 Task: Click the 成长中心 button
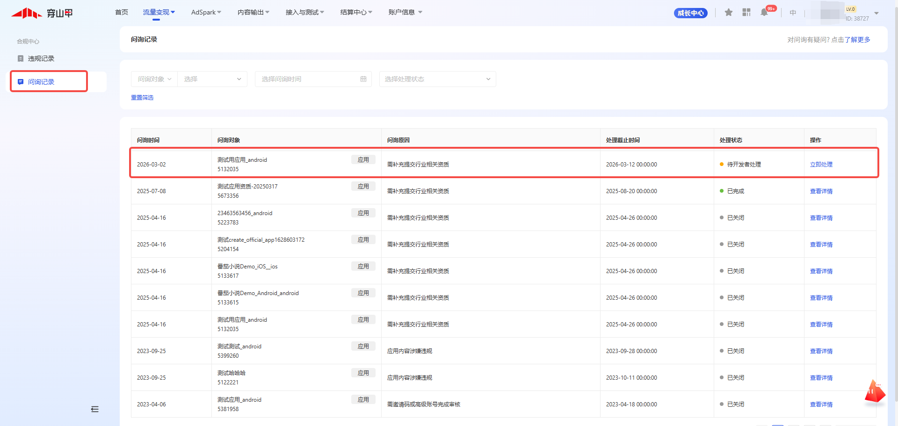tap(690, 13)
